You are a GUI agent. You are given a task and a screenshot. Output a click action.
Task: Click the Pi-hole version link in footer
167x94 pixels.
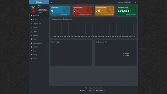tap(86, 91)
